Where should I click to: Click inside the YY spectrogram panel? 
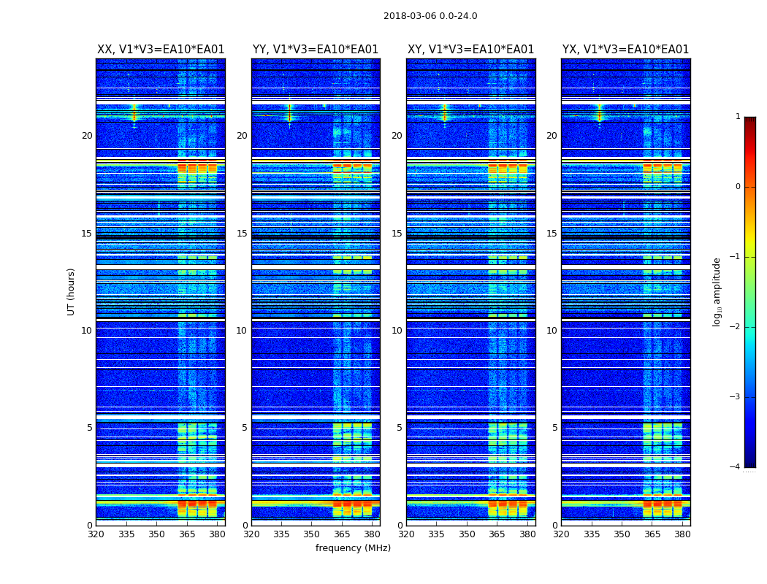click(316, 292)
